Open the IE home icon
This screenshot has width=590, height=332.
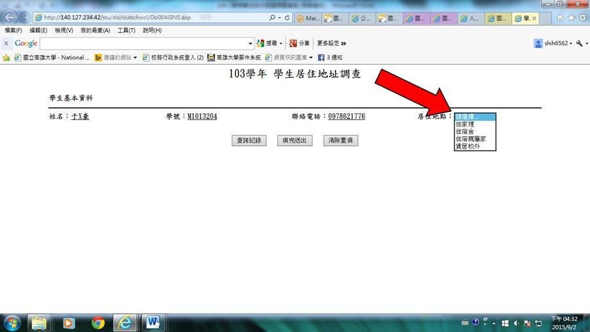tap(559, 18)
